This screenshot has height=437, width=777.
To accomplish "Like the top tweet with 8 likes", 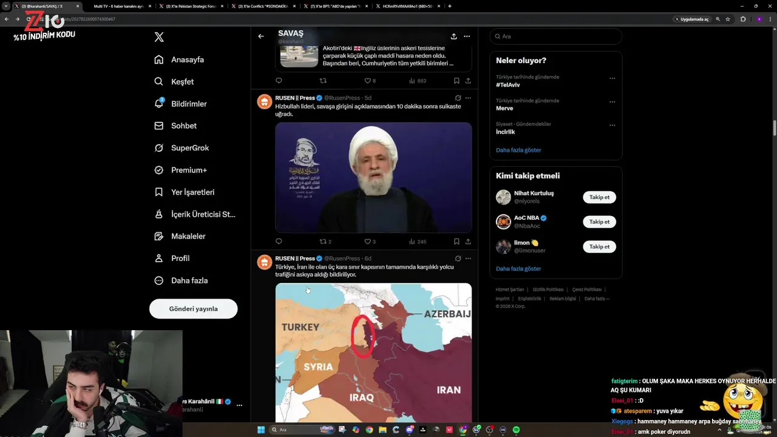I will [370, 81].
